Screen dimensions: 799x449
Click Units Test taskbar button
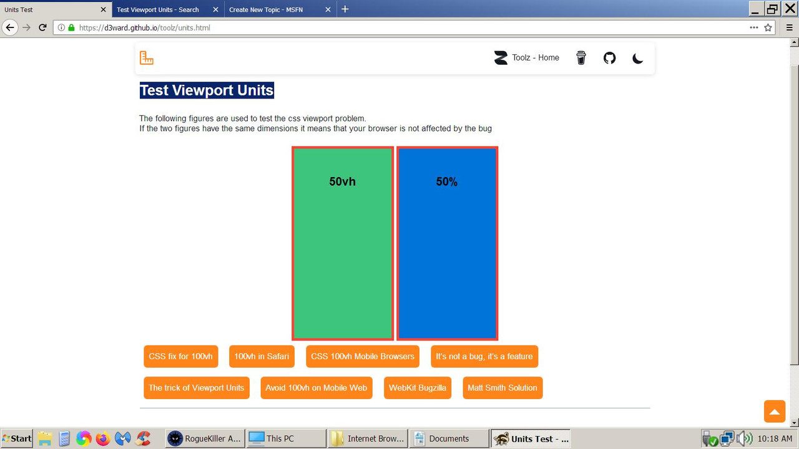[x=531, y=438]
